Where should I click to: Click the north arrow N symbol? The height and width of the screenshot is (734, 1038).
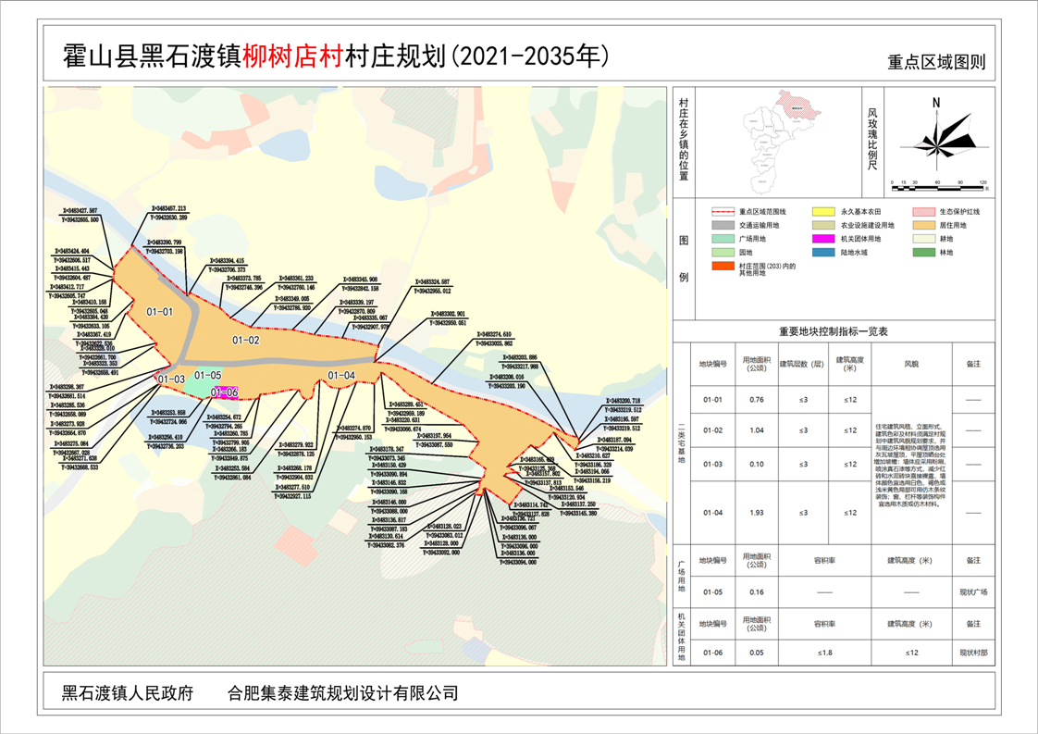(x=936, y=102)
